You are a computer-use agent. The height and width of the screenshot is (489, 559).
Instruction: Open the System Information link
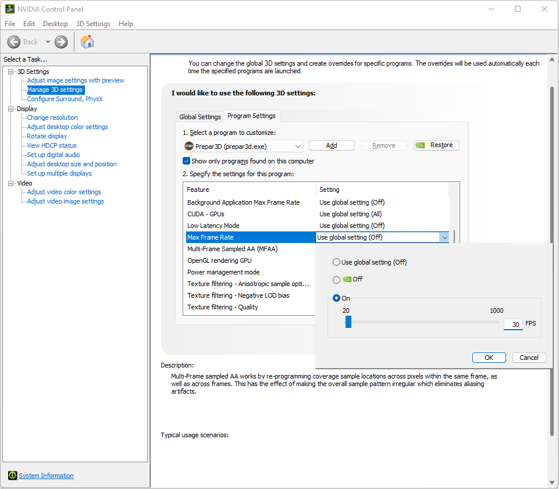(46, 476)
